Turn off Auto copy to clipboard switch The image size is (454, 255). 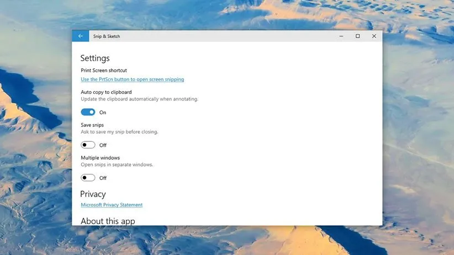tap(88, 112)
